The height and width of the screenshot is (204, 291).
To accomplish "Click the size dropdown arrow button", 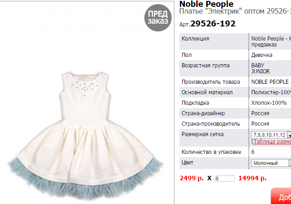I will tap(289, 135).
